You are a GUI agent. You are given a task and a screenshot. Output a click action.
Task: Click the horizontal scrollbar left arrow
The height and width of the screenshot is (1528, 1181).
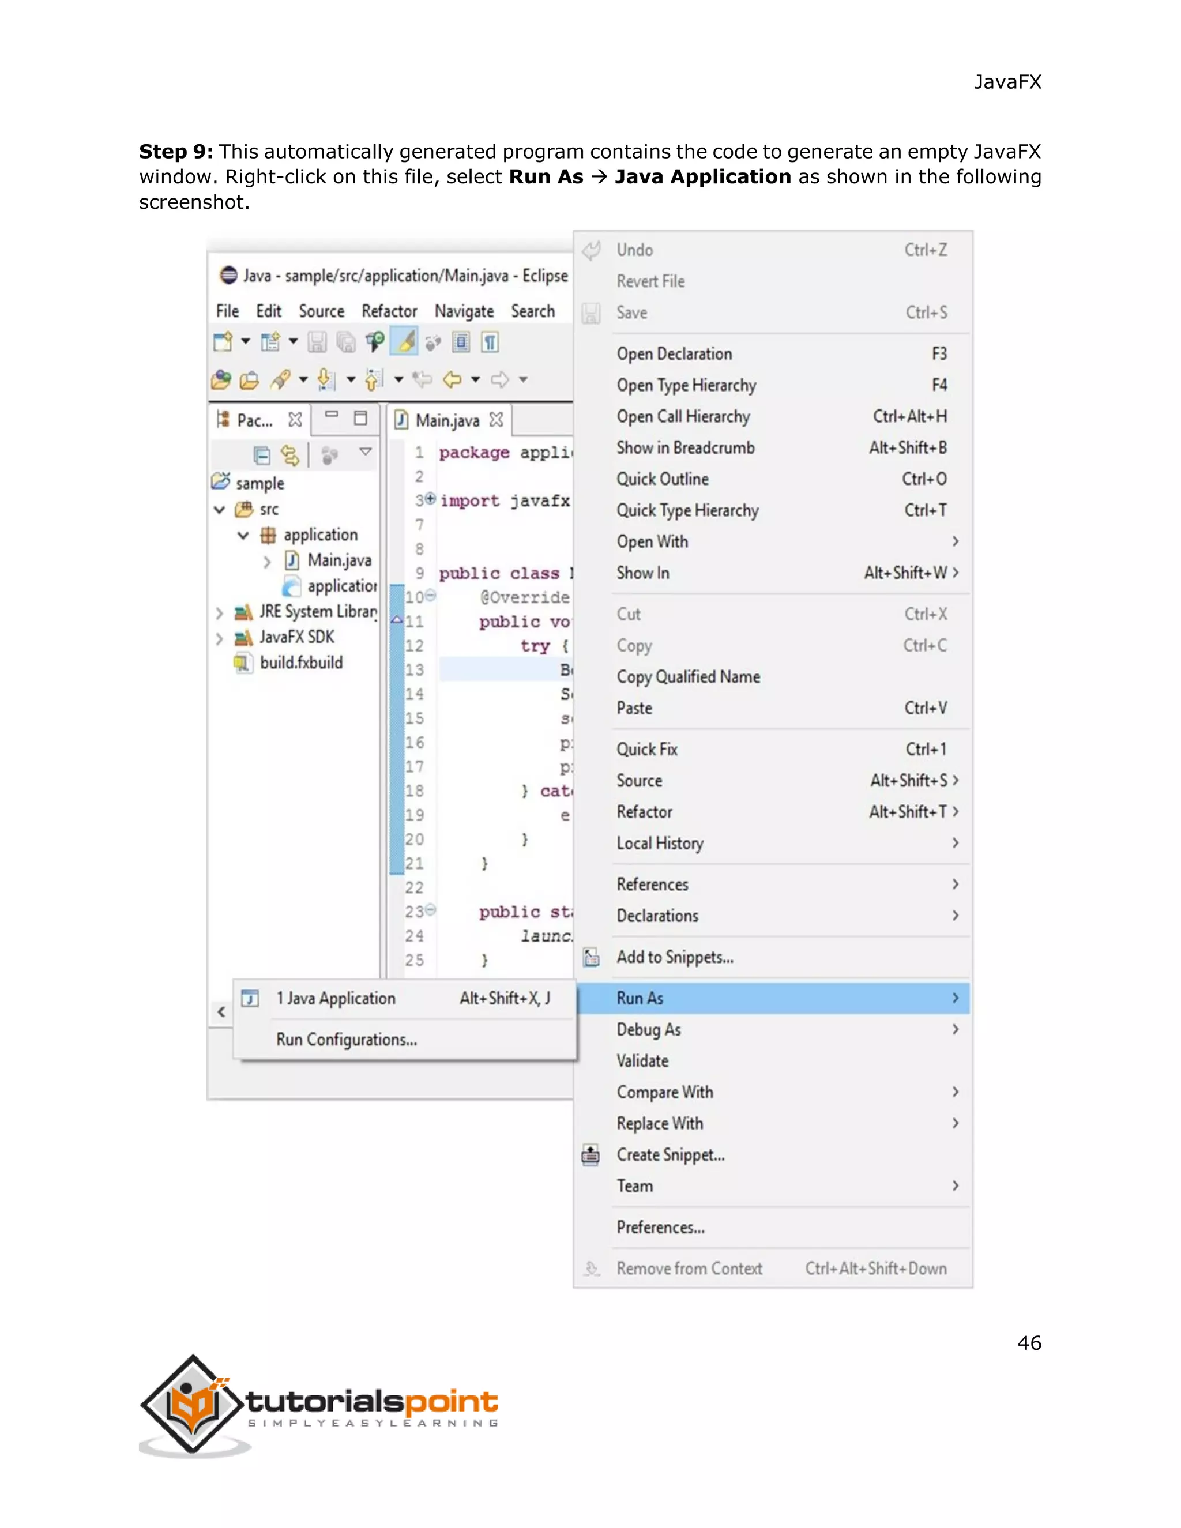[221, 1013]
